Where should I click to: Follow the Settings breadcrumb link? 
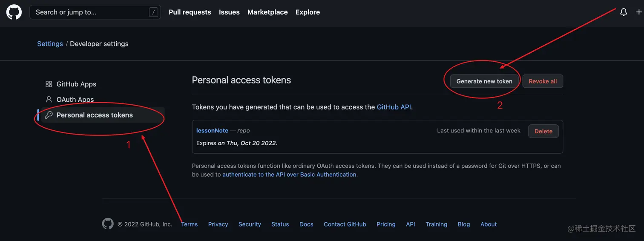(50, 44)
